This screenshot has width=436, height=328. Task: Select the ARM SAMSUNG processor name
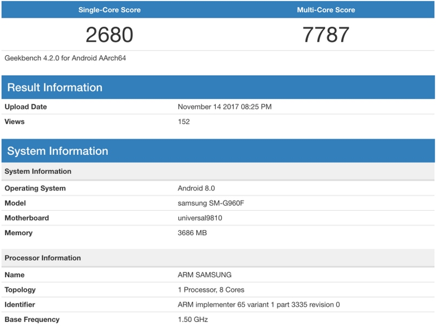[204, 275]
